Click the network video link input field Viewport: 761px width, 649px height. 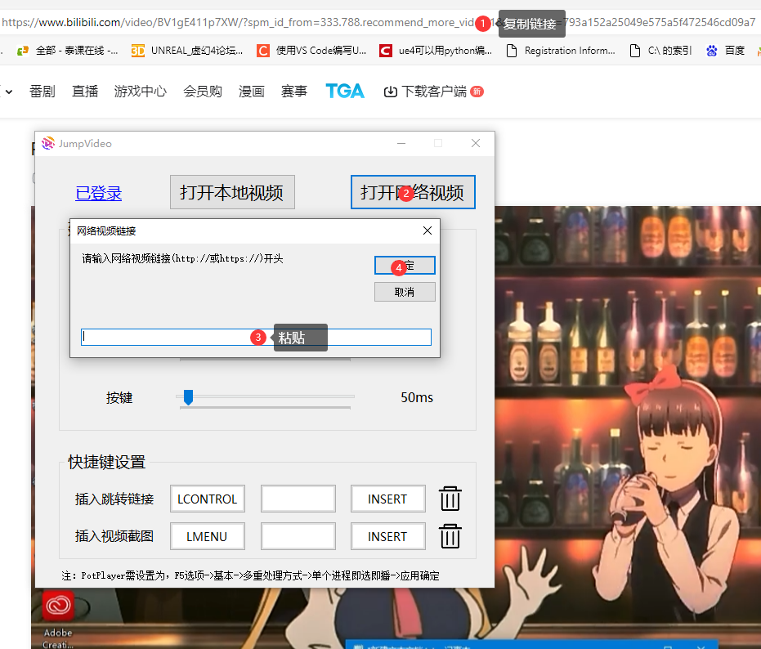coord(163,337)
